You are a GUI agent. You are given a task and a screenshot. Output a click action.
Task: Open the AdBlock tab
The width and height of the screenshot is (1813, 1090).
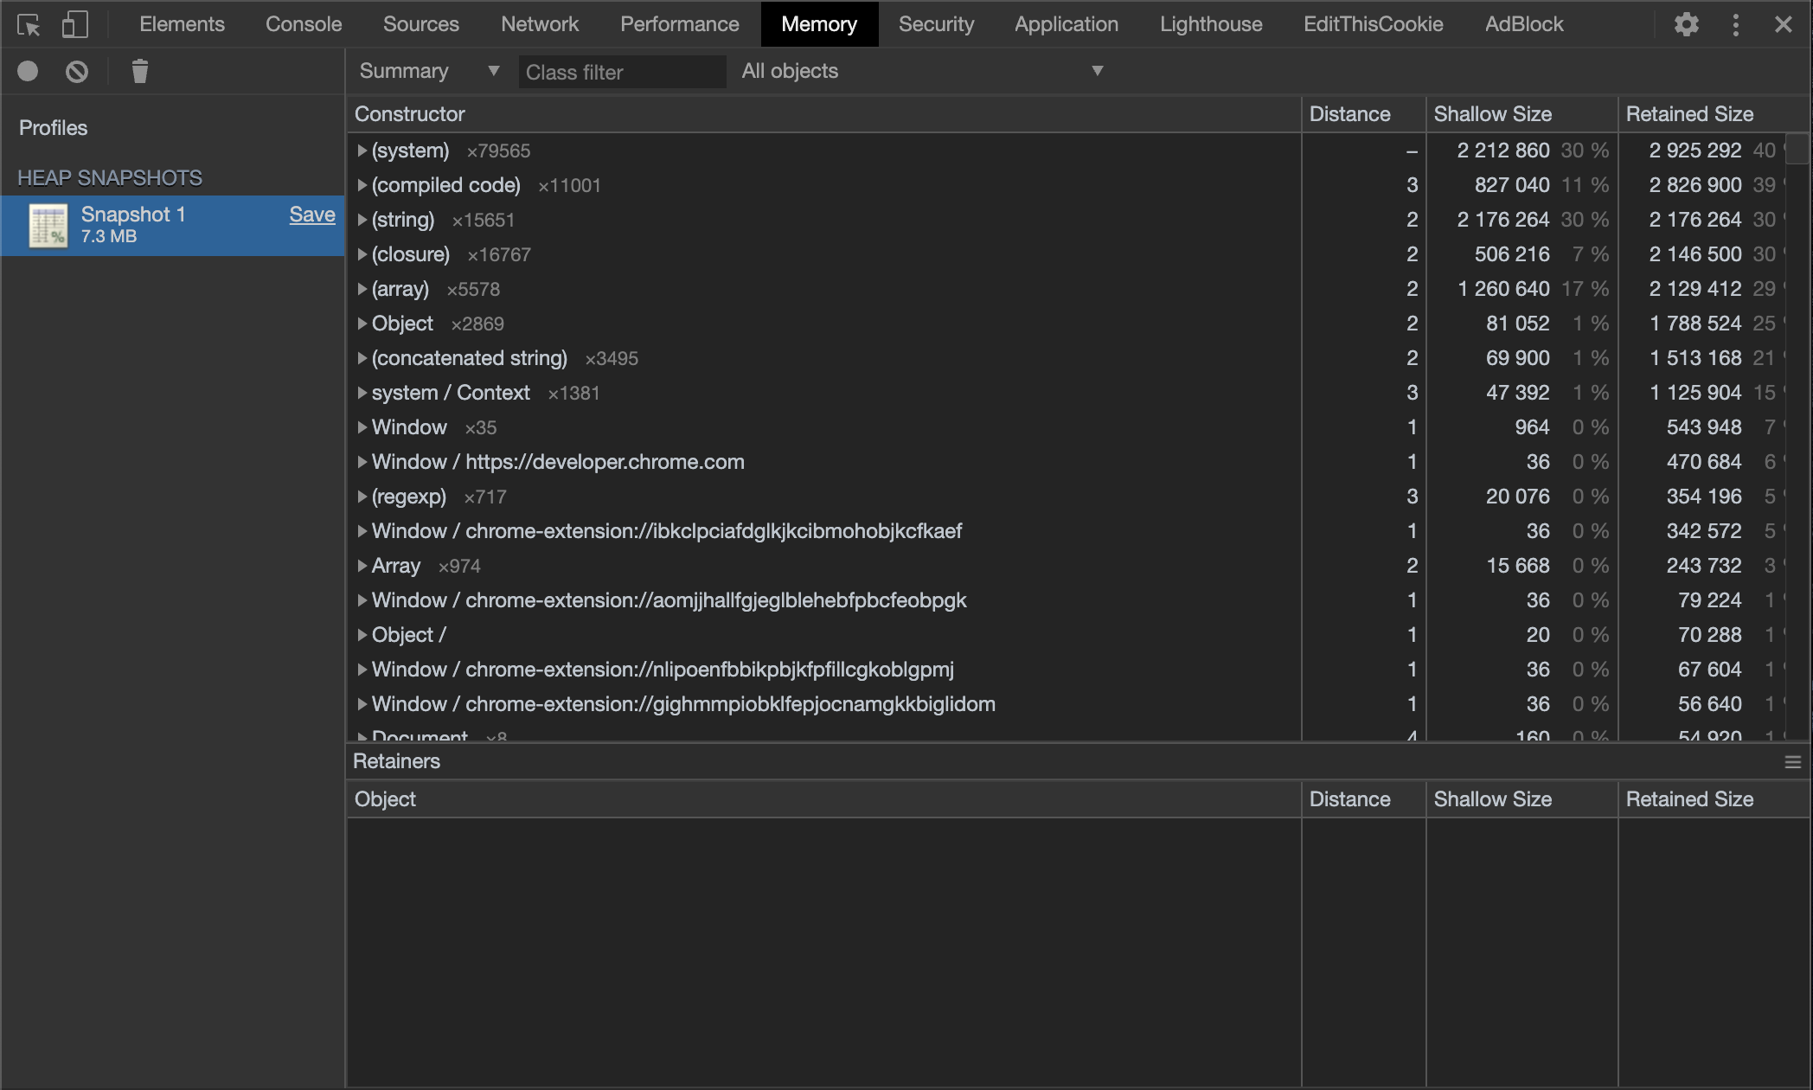(x=1524, y=24)
